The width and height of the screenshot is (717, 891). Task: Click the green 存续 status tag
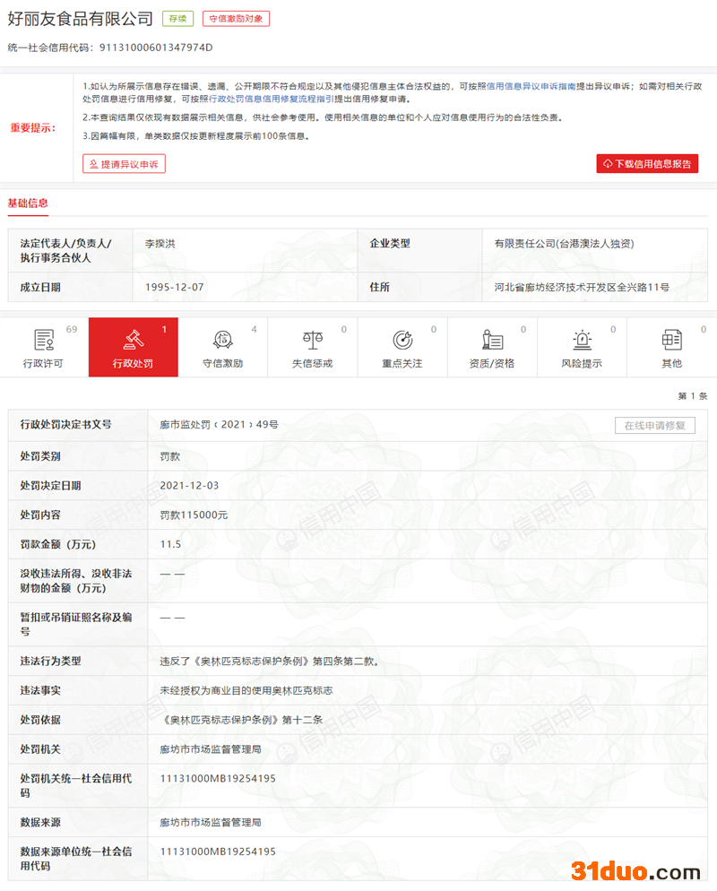[x=177, y=19]
